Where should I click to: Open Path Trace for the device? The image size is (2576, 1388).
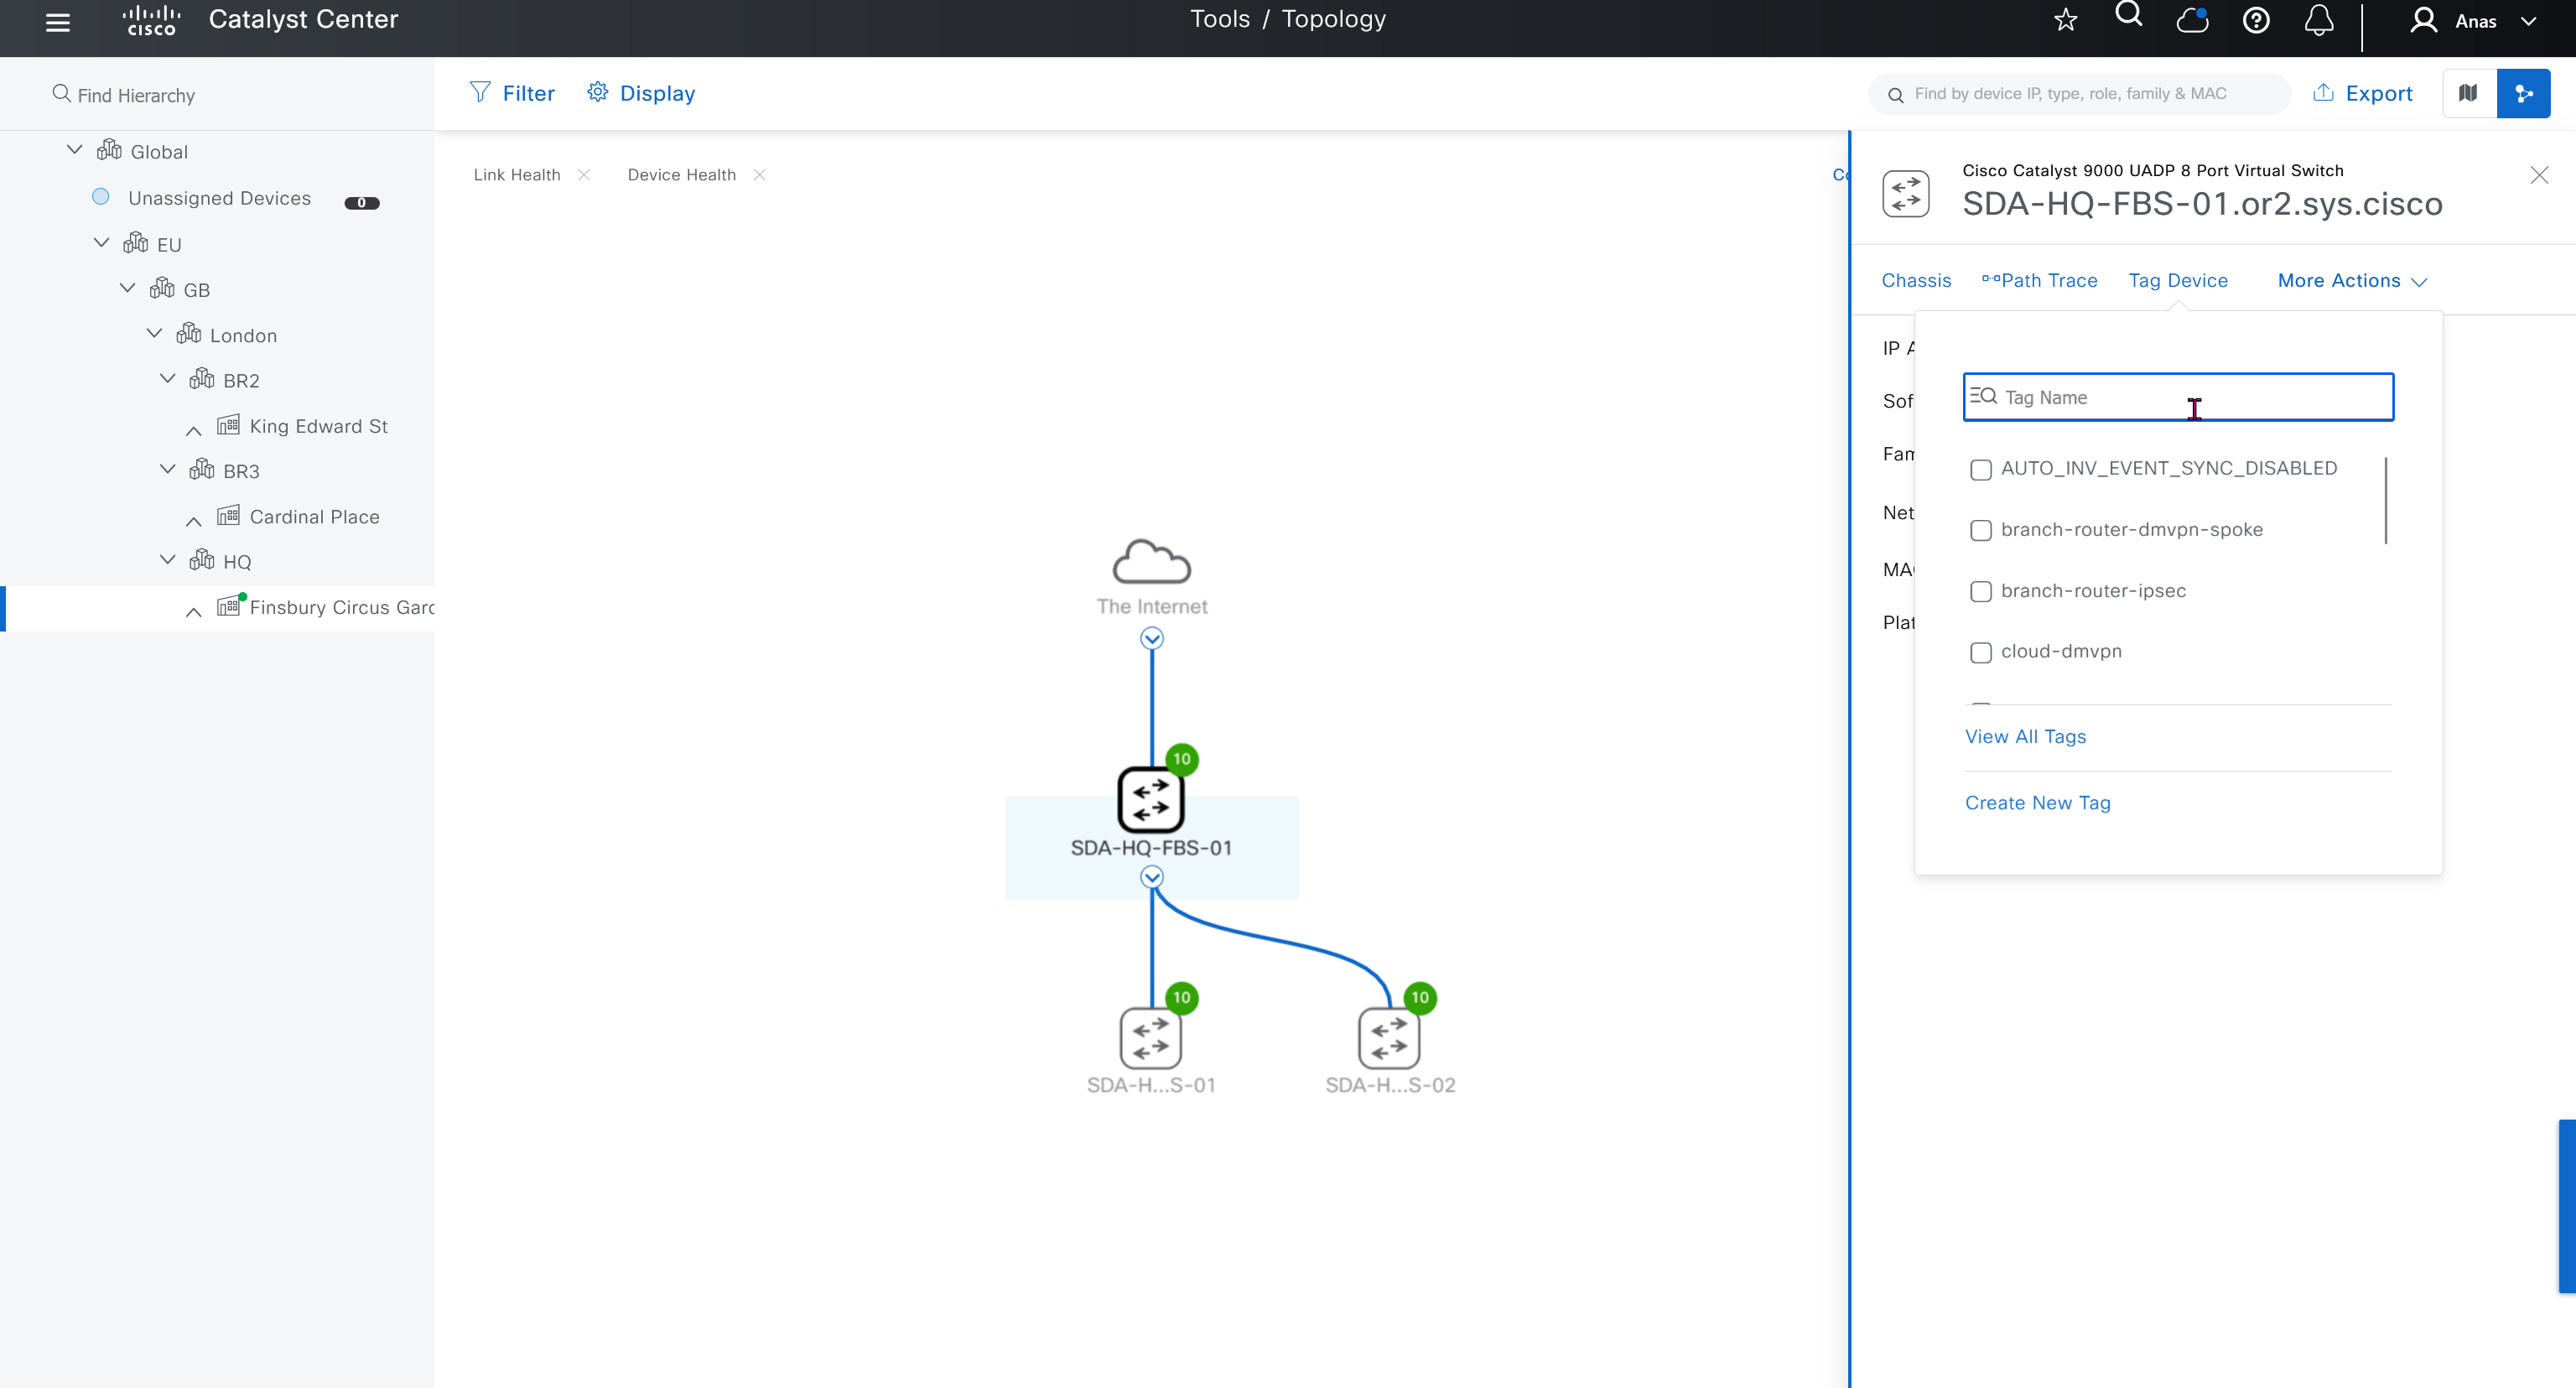(2039, 281)
